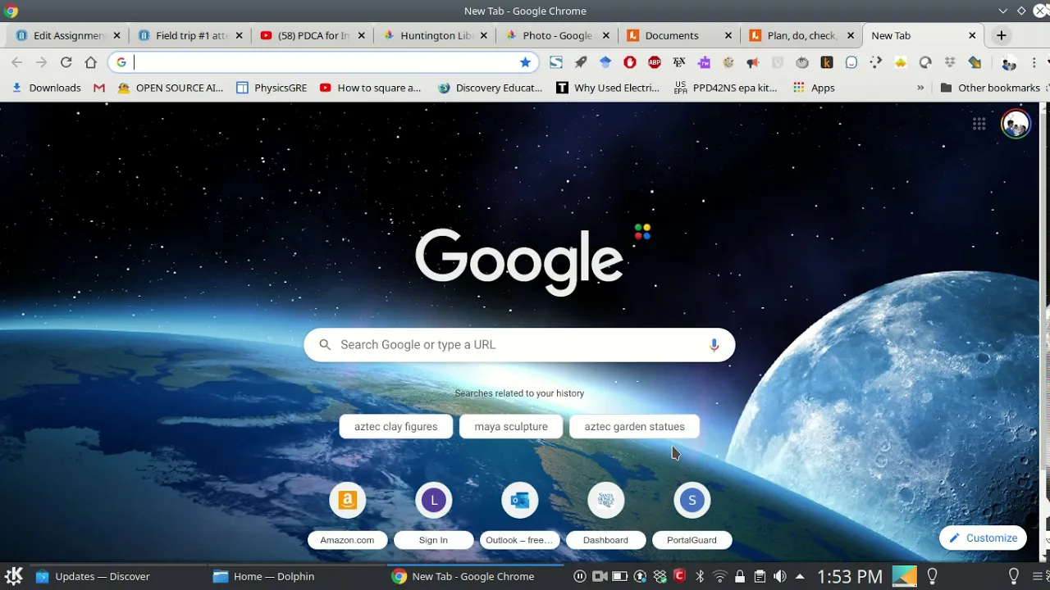Click 'aztec clay figures' suggestion

[395, 426]
